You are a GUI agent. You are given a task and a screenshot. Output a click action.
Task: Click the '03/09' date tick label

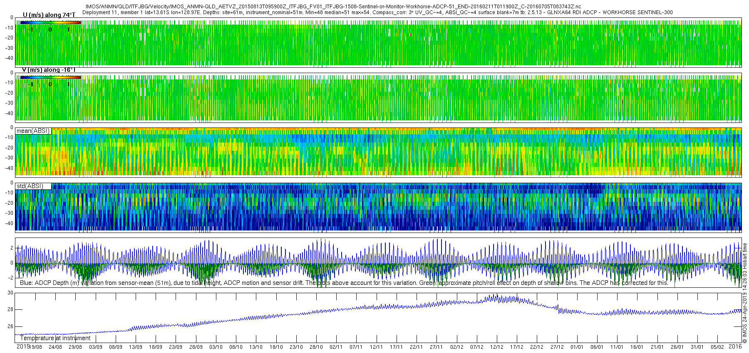pos(95,347)
